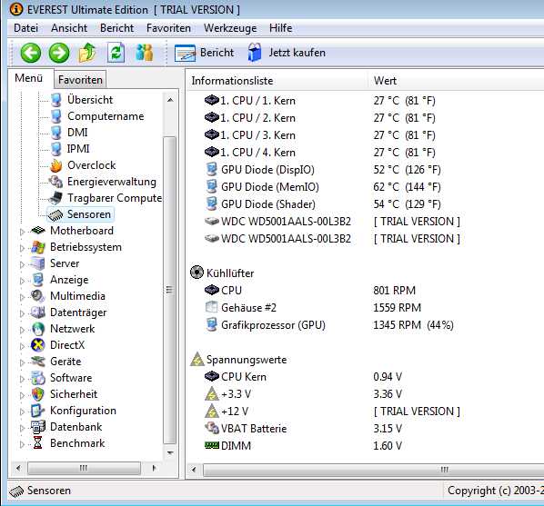Screen dimensions: 544x506
Task: Expand the Datenträger tree node
Action: pos(22,313)
